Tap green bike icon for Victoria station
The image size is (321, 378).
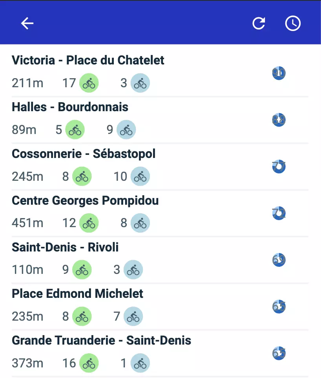[89, 83]
